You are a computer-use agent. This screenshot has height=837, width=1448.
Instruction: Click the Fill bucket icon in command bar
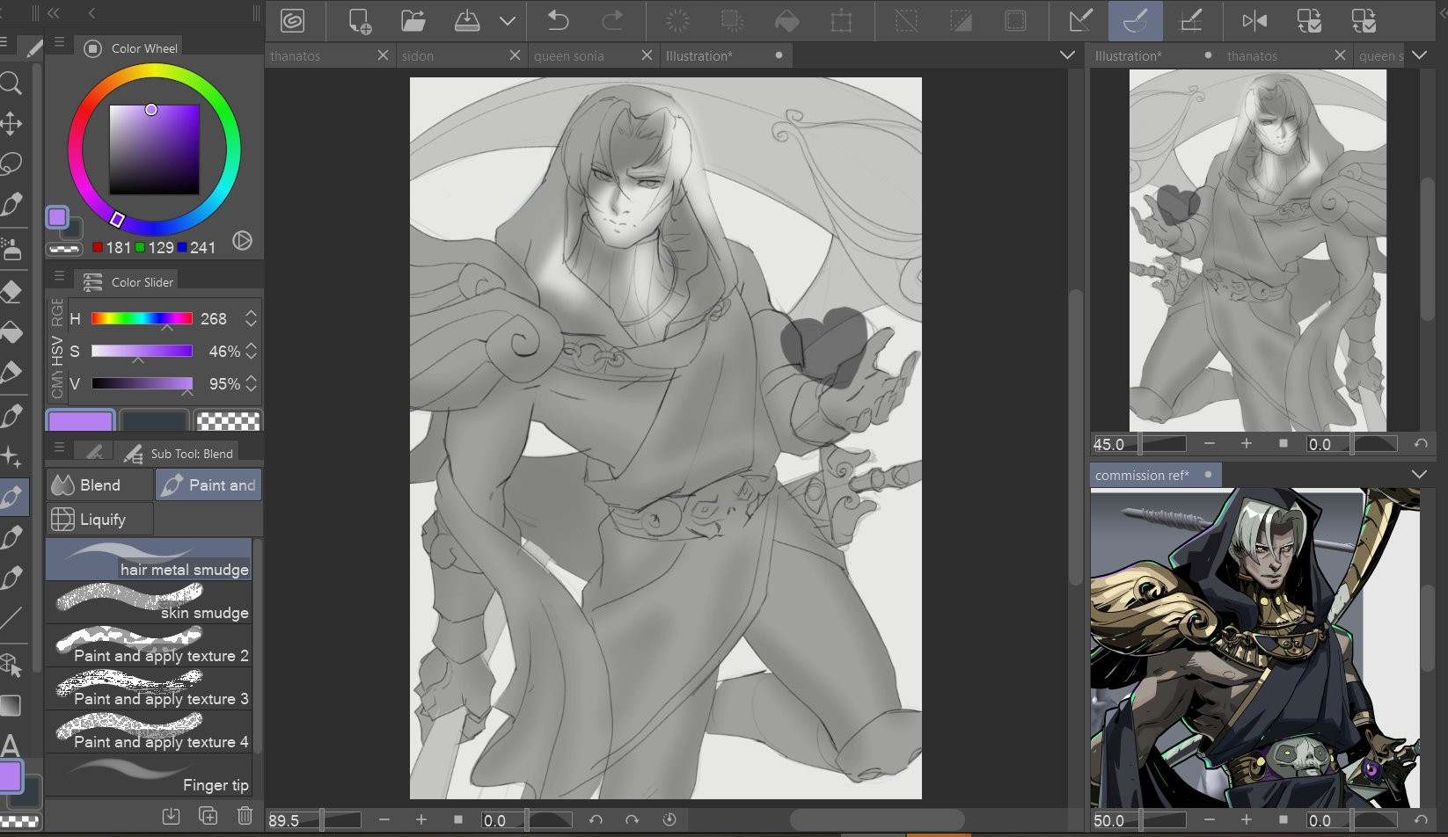coord(786,20)
